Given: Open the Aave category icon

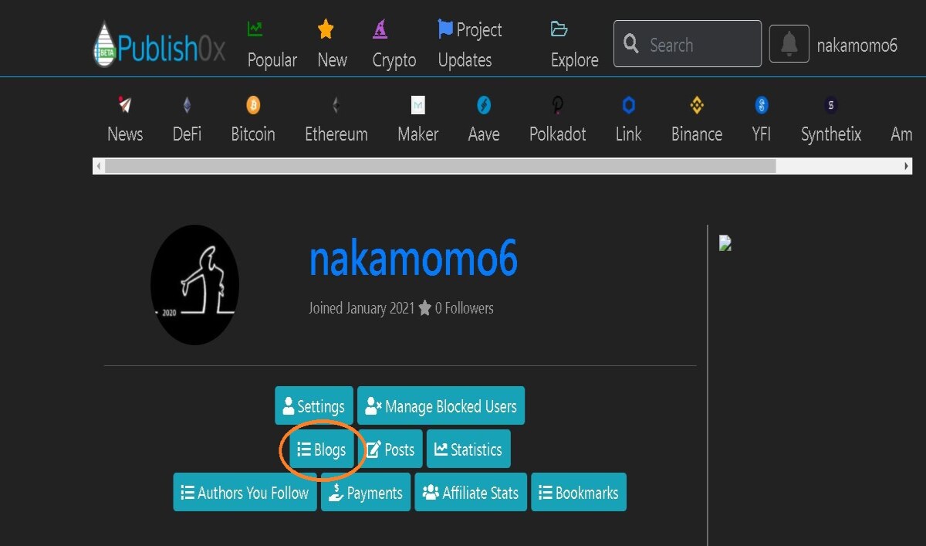Looking at the screenshot, I should coord(484,105).
